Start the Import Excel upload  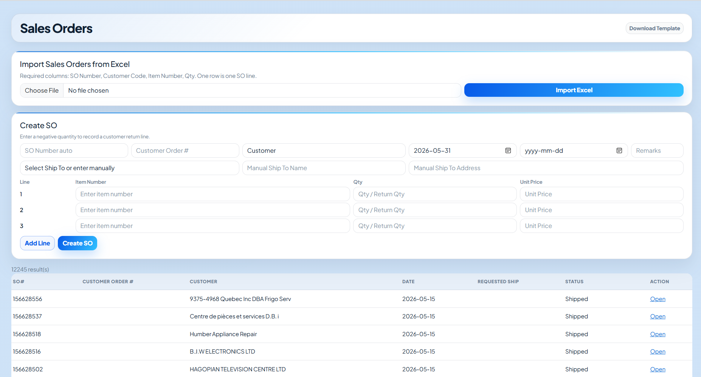coord(574,90)
